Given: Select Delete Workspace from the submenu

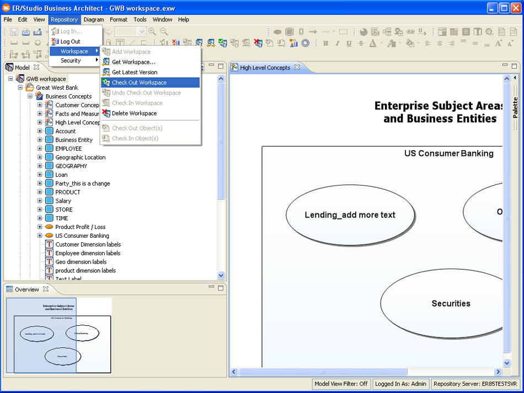Looking at the screenshot, I should click(151, 113).
